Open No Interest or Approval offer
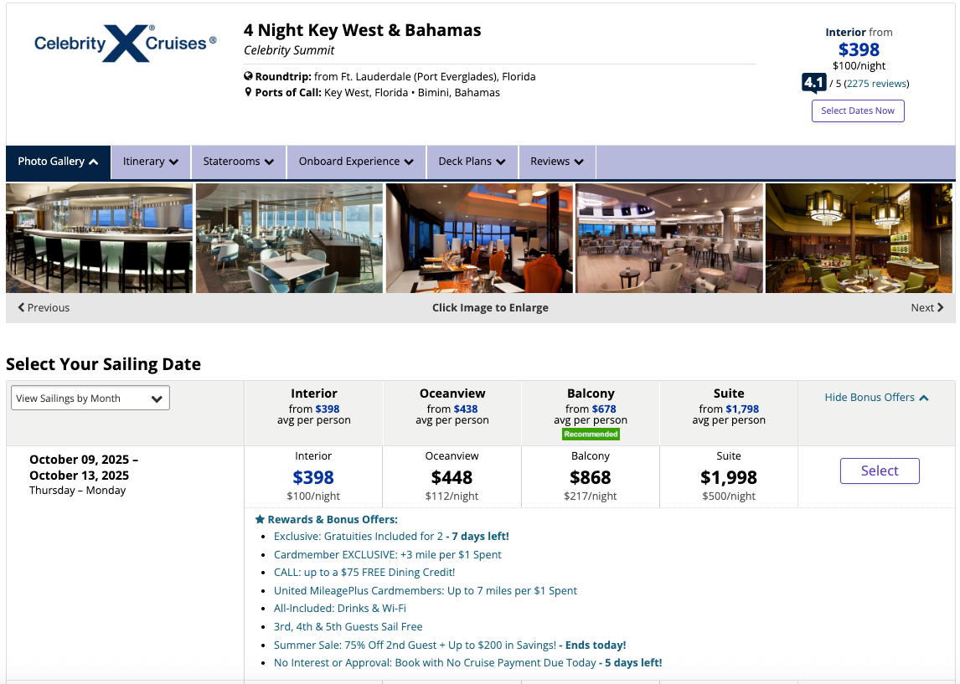Screen dimensions: 960x684 click(467, 663)
